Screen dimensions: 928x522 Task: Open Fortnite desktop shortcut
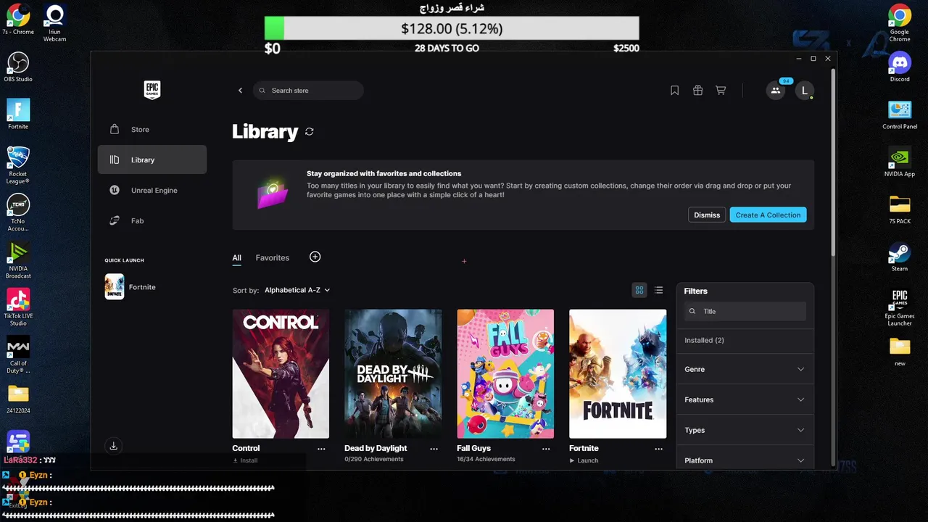coord(18,114)
